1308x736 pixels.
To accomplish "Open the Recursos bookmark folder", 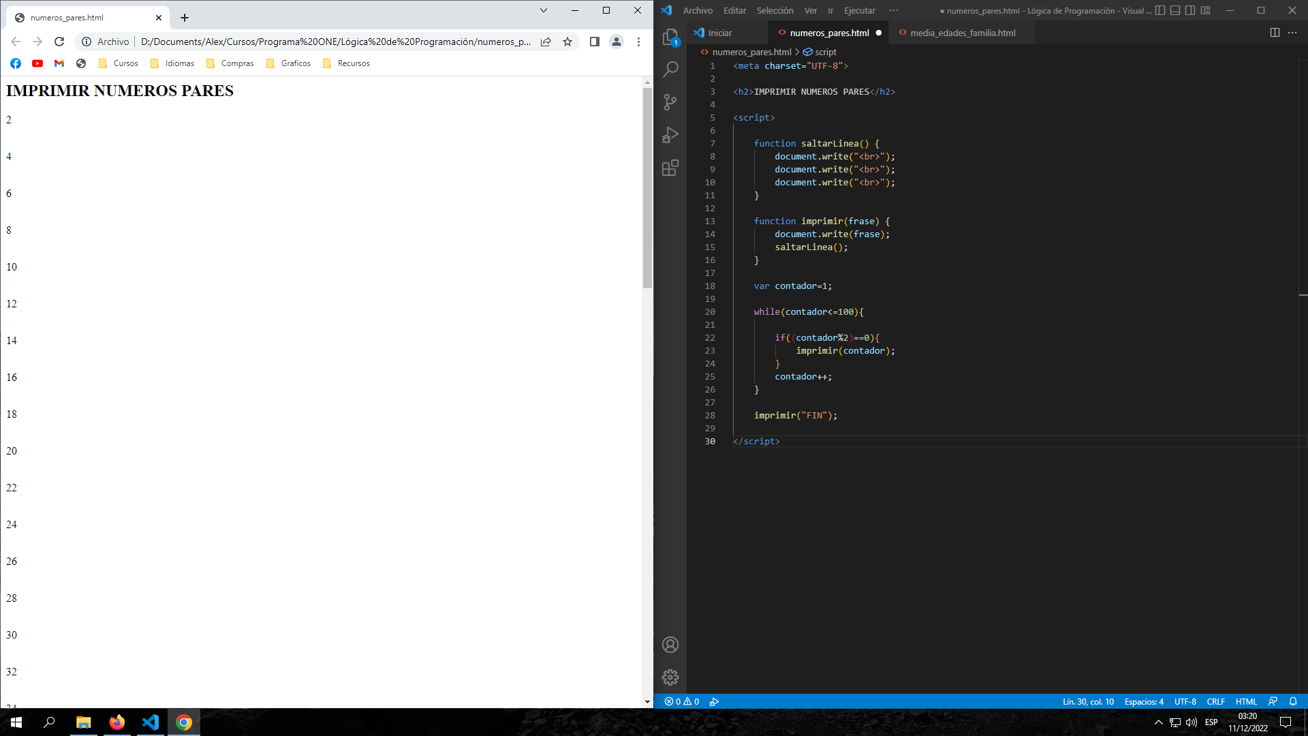I will coord(347,63).
